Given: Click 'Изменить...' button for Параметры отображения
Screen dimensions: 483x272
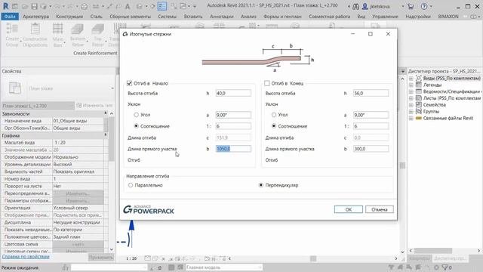Looking at the screenshot, I should (78, 201).
